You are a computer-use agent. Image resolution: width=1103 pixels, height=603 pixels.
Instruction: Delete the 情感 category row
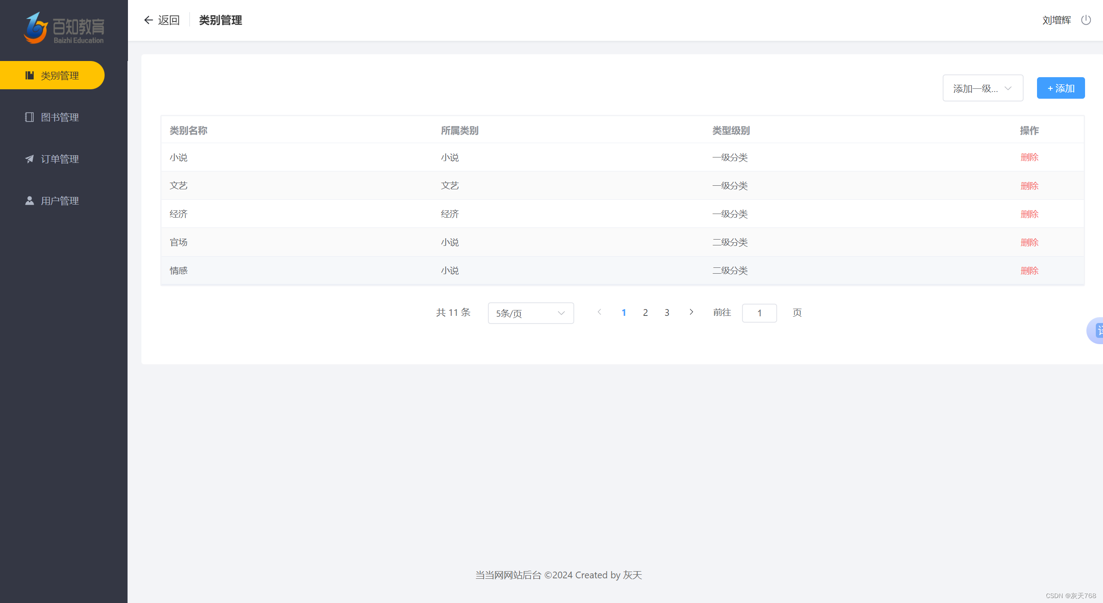coord(1029,271)
